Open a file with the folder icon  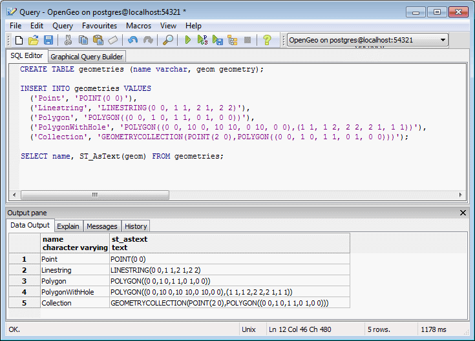point(34,40)
